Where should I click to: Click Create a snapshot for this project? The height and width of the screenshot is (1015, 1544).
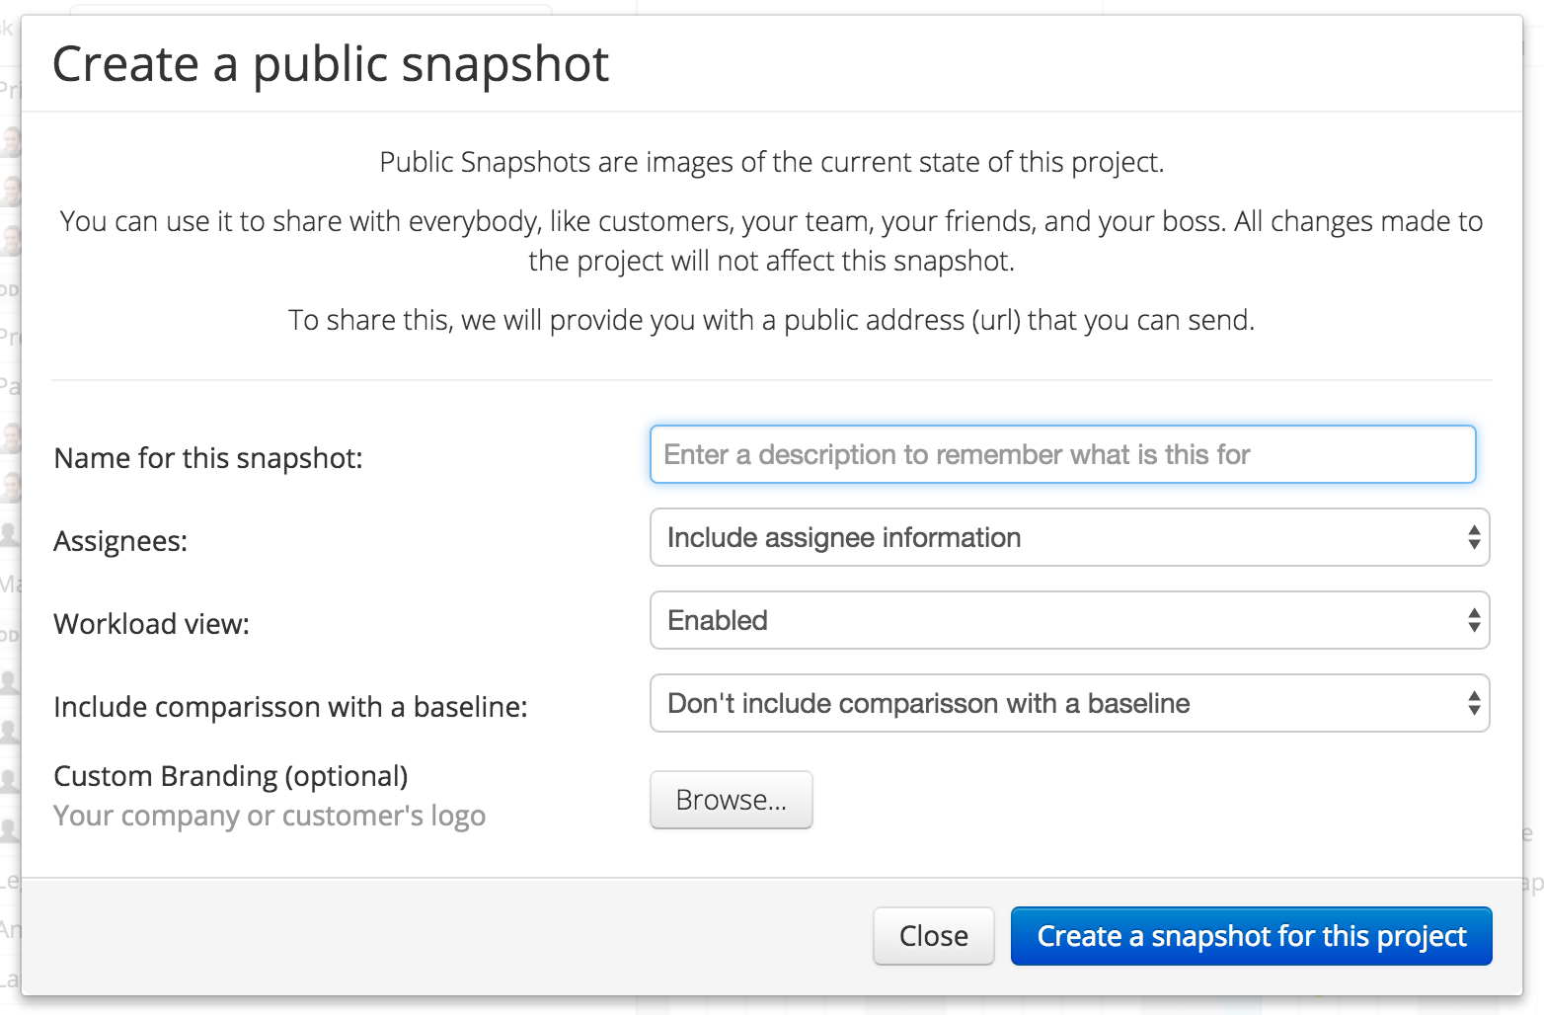click(1252, 936)
